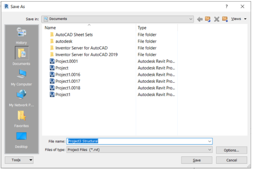Click the Project1.0018 file name text

[68, 88]
